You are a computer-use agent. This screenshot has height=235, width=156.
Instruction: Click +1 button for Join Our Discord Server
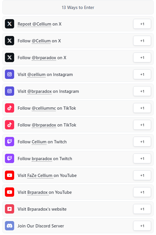click(x=142, y=226)
